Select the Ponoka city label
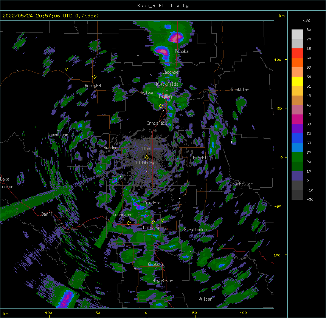Screen dimensions: 326x318 click(182, 51)
